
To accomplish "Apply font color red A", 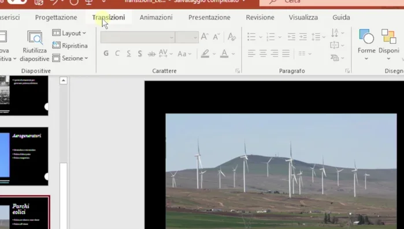I will (x=224, y=54).
